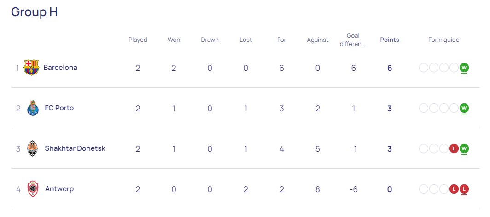
Task: Click FC Porto's green W form badge
Action: tap(464, 108)
